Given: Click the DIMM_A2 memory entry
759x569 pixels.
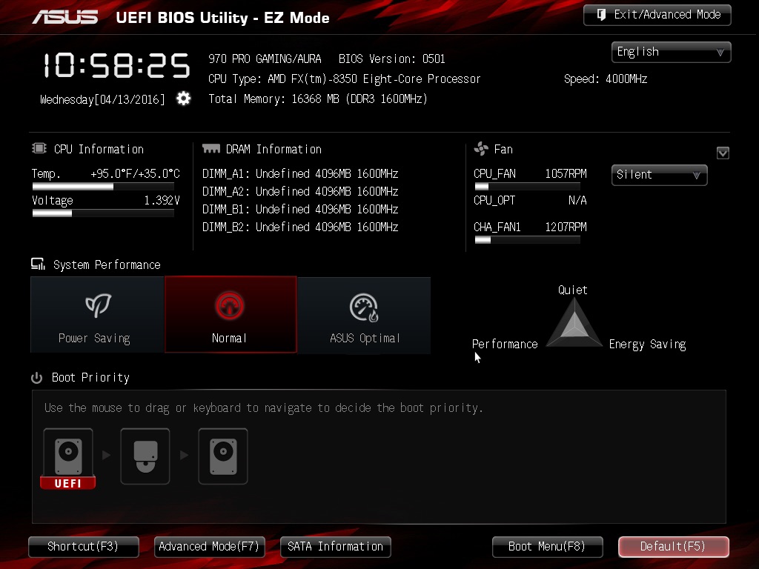Looking at the screenshot, I should coord(300,192).
